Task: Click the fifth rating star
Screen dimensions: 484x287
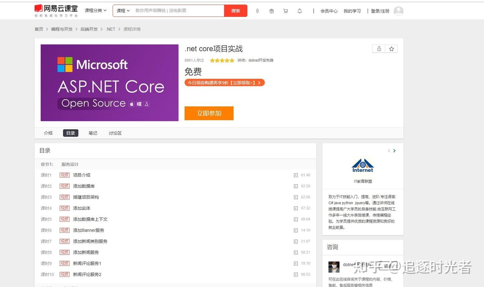Action: 232,60
